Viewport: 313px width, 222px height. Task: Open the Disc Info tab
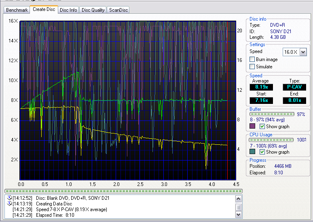68,10
